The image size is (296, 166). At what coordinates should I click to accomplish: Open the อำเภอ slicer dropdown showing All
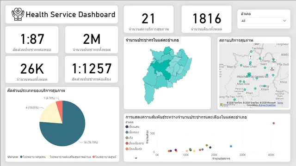pyautogui.click(x=264, y=21)
